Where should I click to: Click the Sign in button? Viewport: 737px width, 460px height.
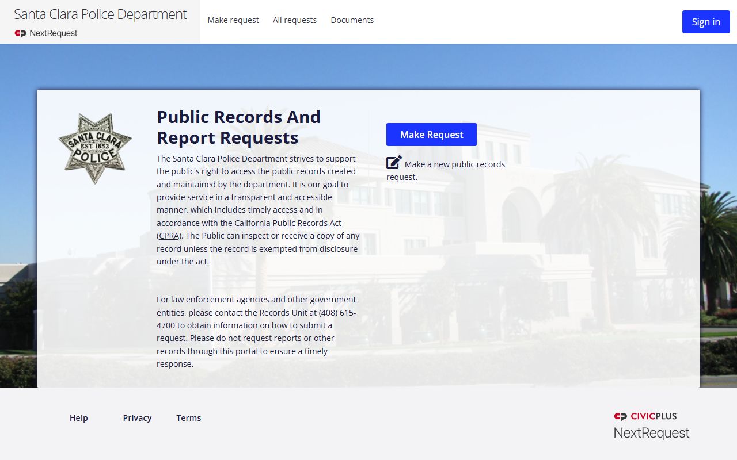coord(706,22)
